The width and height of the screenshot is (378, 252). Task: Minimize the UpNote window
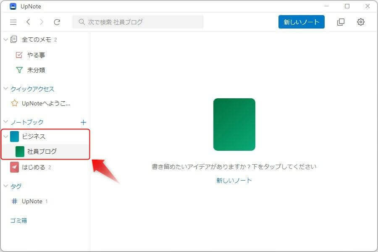pyautogui.click(x=327, y=6)
